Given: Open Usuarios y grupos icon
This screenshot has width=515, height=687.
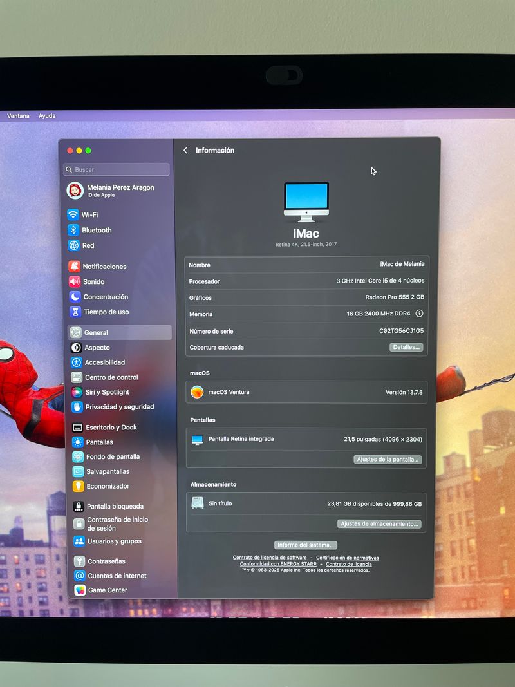Looking at the screenshot, I should point(79,541).
